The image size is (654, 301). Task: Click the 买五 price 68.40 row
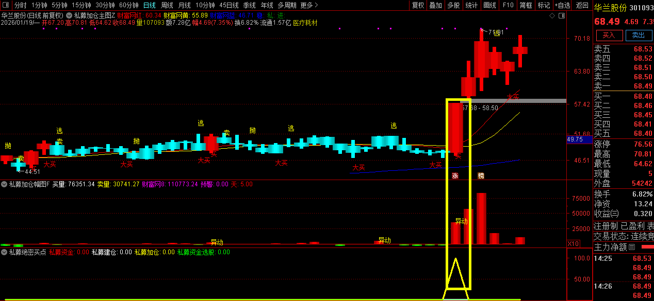pyautogui.click(x=624, y=133)
